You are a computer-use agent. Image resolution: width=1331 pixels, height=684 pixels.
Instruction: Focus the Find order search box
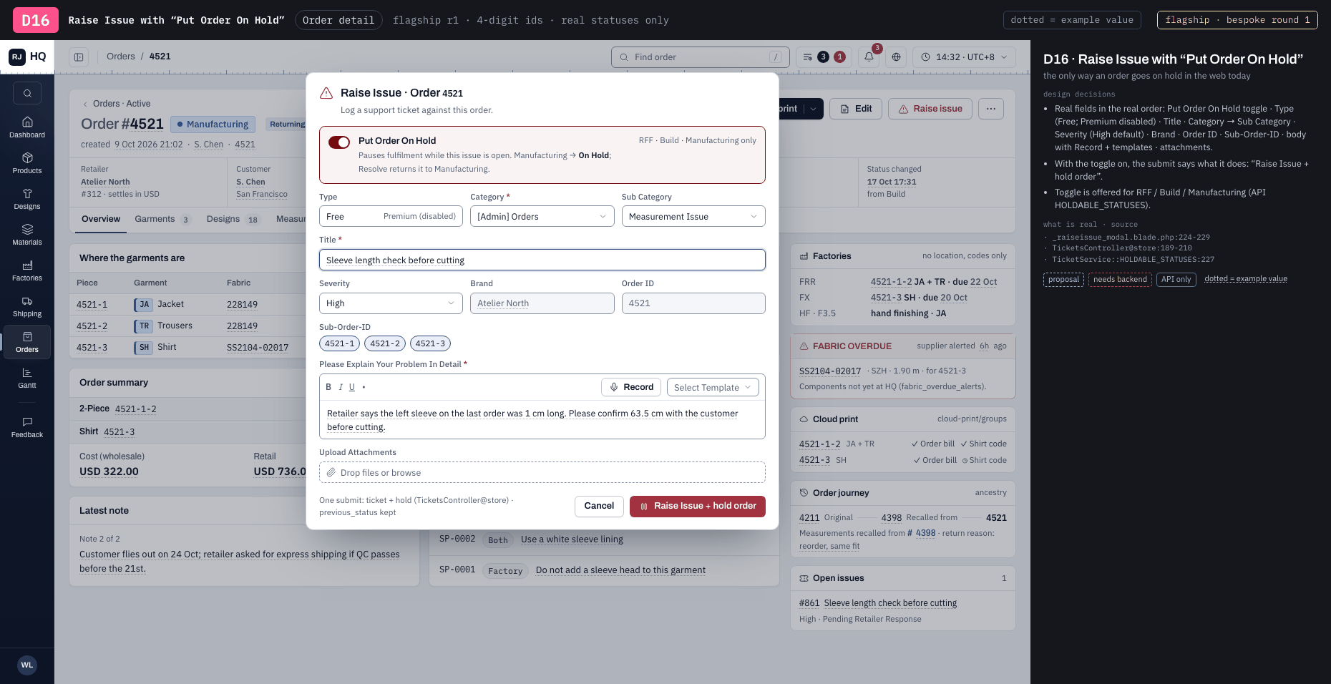[700, 57]
